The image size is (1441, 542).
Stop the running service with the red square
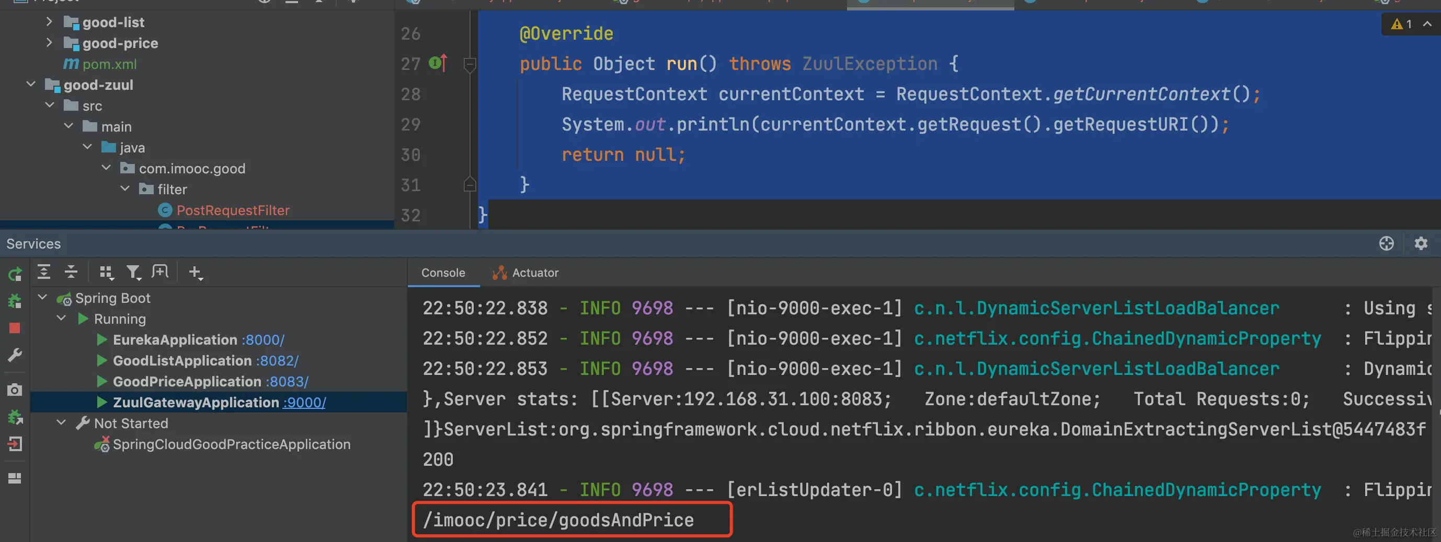15,328
